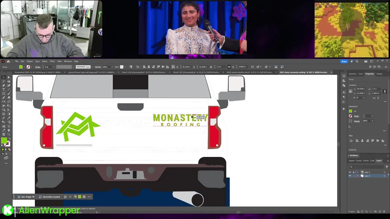Click the large green fill swatch in toolbox
This screenshot has width=390, height=219.
pyautogui.click(x=4, y=141)
